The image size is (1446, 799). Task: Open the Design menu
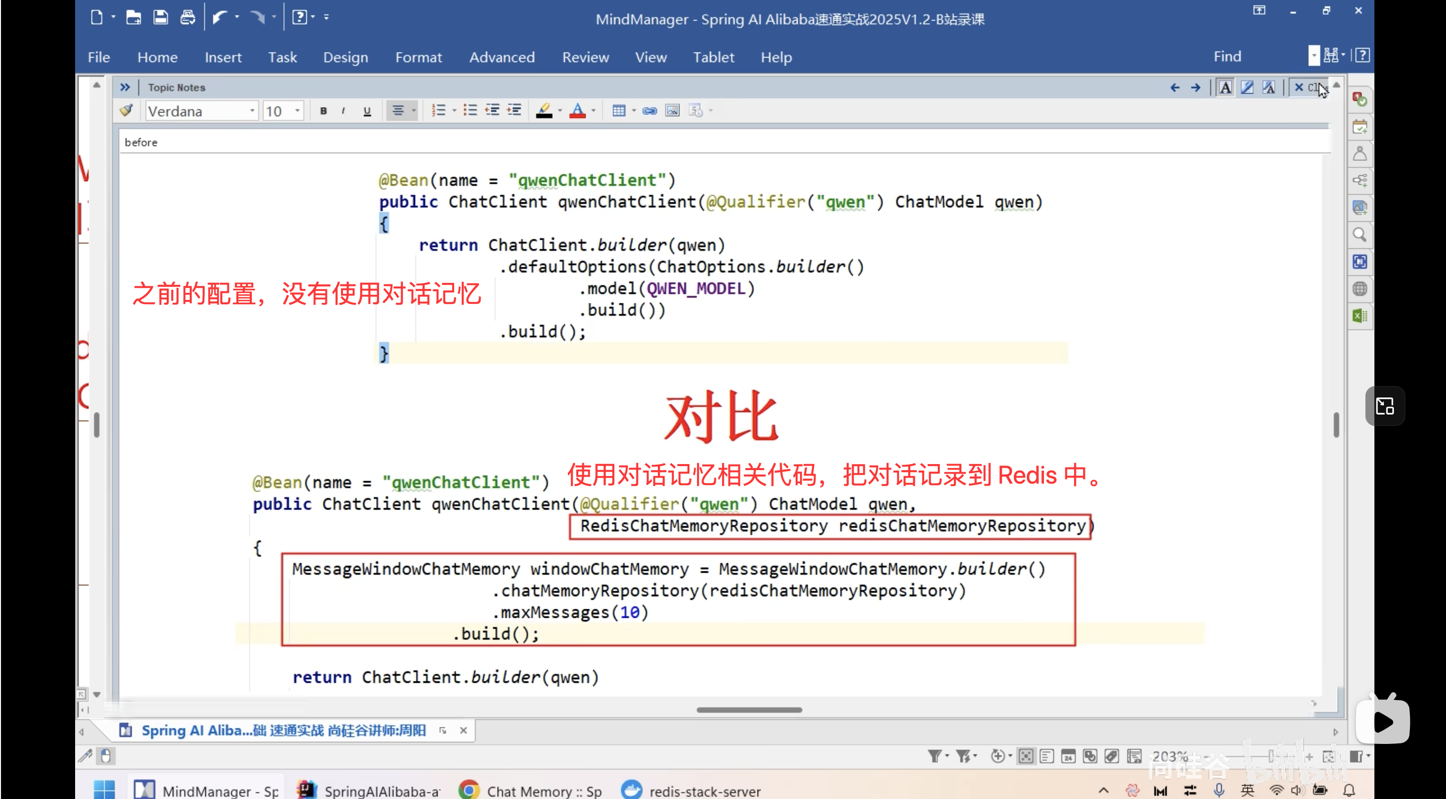(x=345, y=57)
